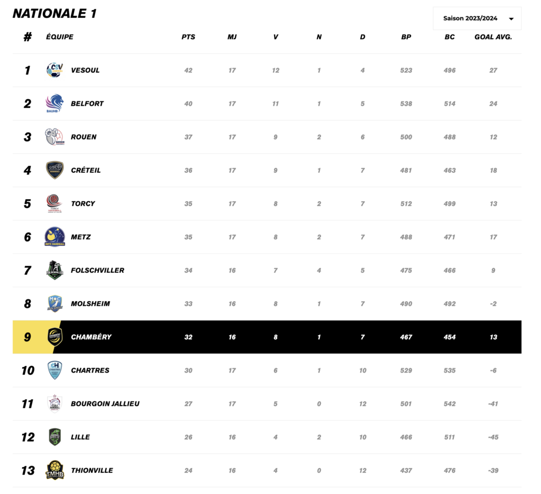The width and height of the screenshot is (541, 494).
Task: Click the Vesoul CSV team logo
Action: point(55,70)
